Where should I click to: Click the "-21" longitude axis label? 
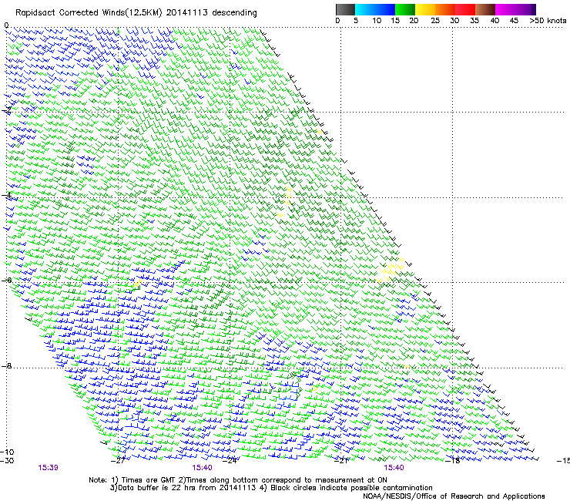(341, 461)
